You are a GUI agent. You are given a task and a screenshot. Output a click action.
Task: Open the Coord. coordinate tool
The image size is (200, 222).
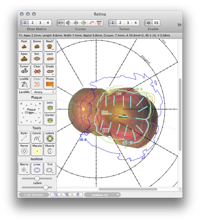click(37, 137)
